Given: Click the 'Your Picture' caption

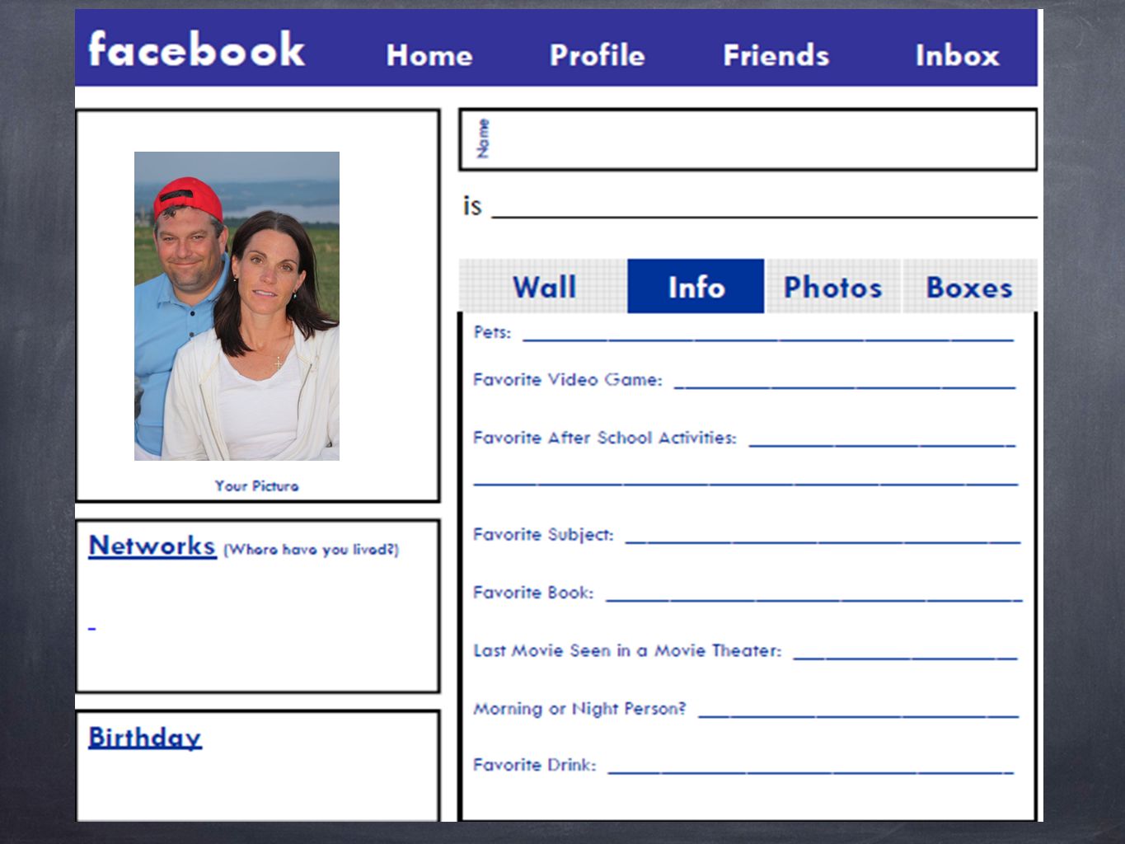Looking at the screenshot, I should tap(257, 486).
